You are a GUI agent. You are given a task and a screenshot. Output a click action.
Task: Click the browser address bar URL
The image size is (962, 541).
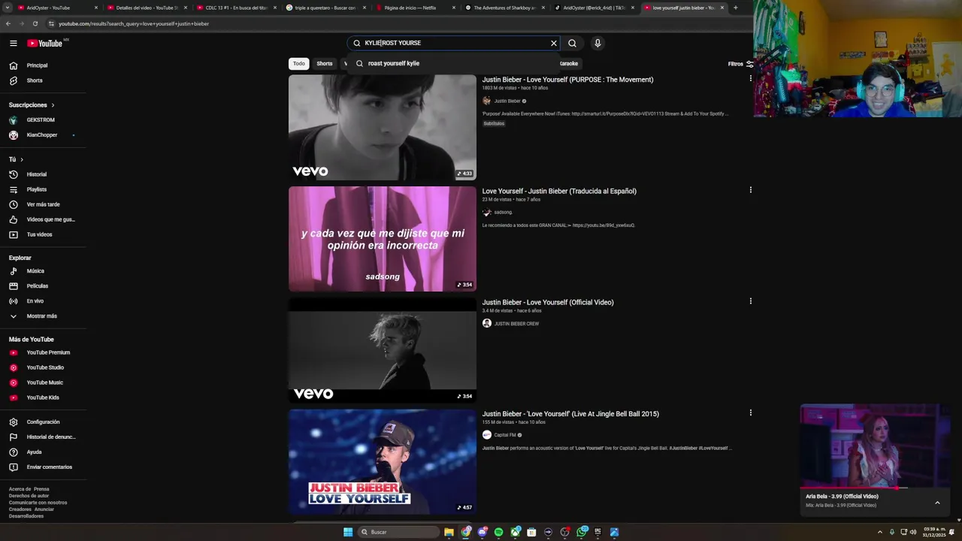[x=134, y=24]
